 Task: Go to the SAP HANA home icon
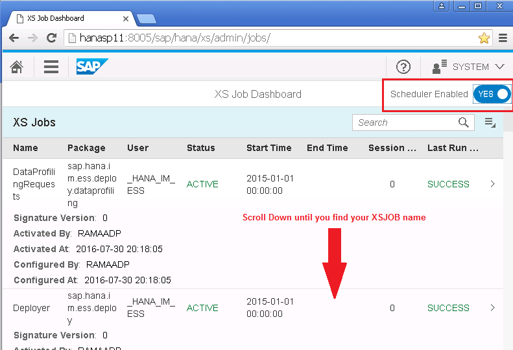[17, 67]
